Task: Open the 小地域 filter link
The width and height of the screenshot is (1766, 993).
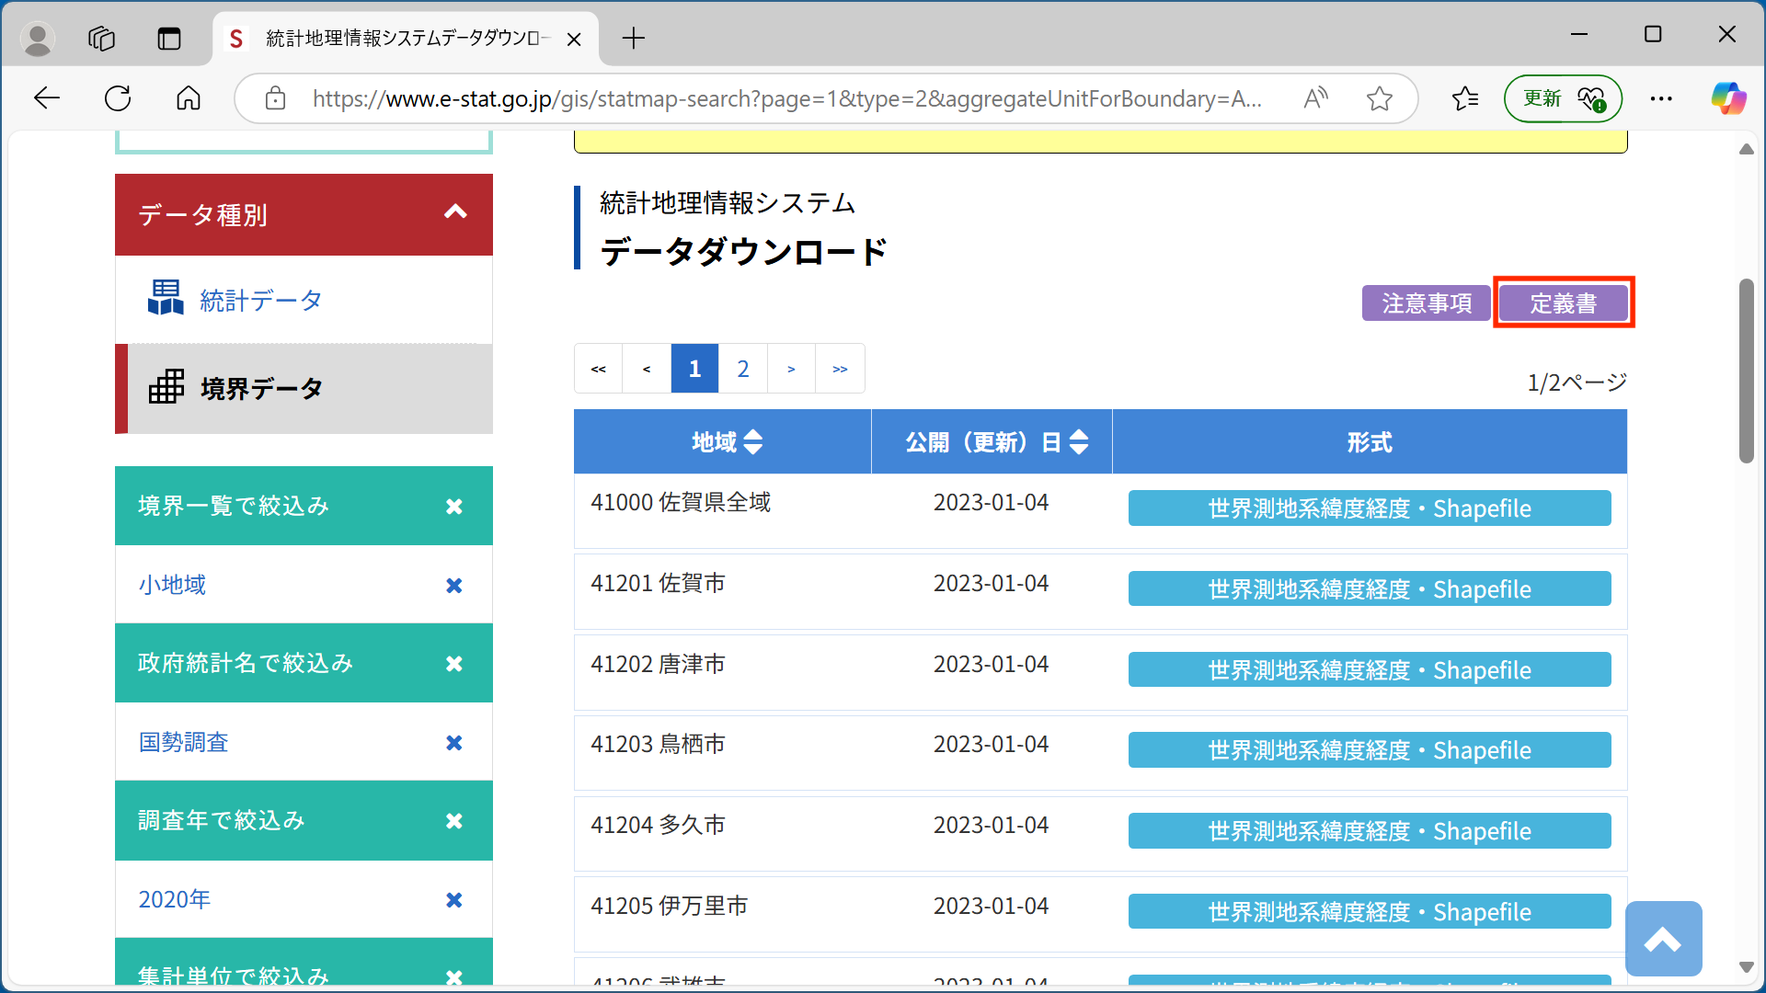Action: (172, 585)
